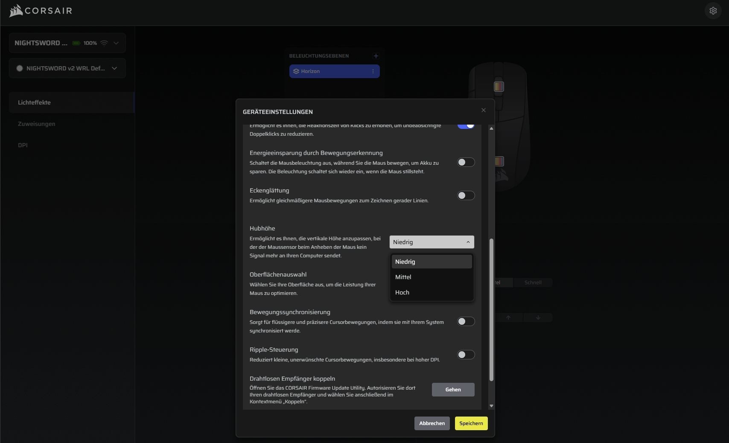Collapse the Hubhöhe dropdown
729x443 pixels.
pyautogui.click(x=432, y=242)
